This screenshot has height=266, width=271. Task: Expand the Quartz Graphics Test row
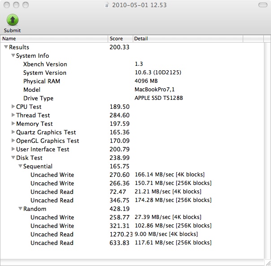13,132
